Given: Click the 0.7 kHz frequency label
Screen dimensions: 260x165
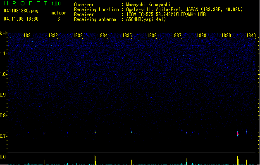Looking at the screenshot, I should tap(3, 136).
